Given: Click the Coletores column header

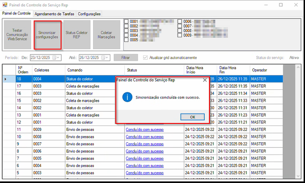Looking at the screenshot, I should (41, 70).
